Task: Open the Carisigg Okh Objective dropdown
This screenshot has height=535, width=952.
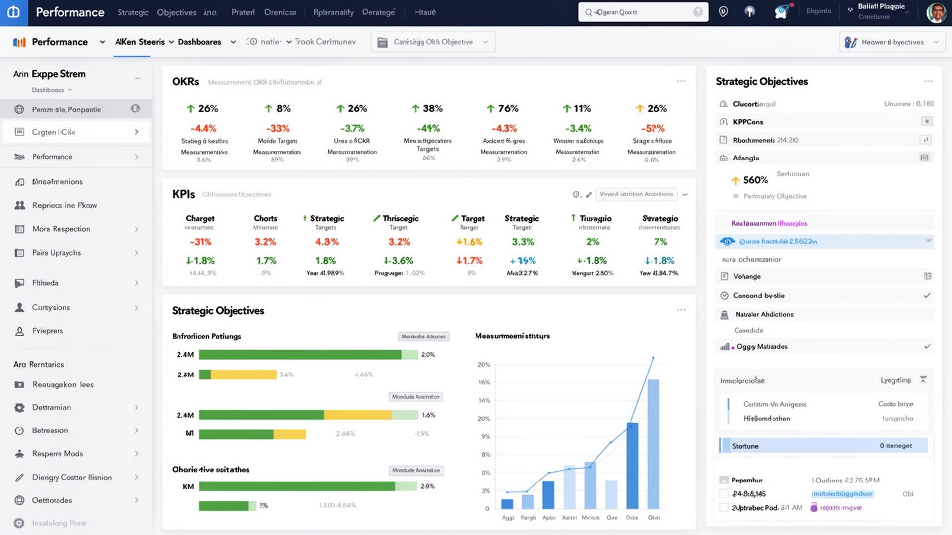Action: [433, 42]
